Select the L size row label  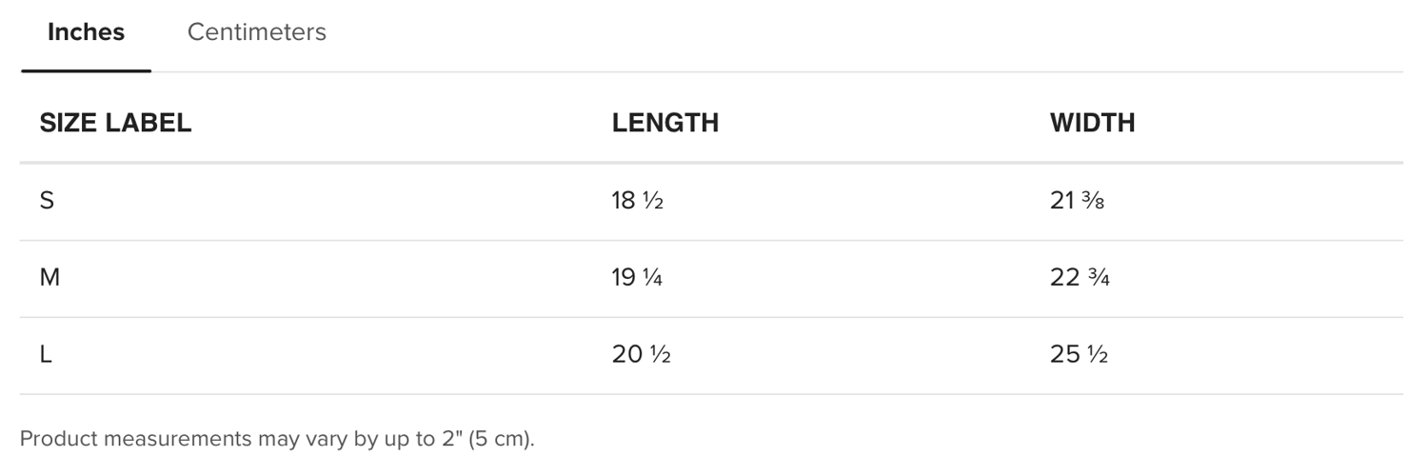(46, 355)
